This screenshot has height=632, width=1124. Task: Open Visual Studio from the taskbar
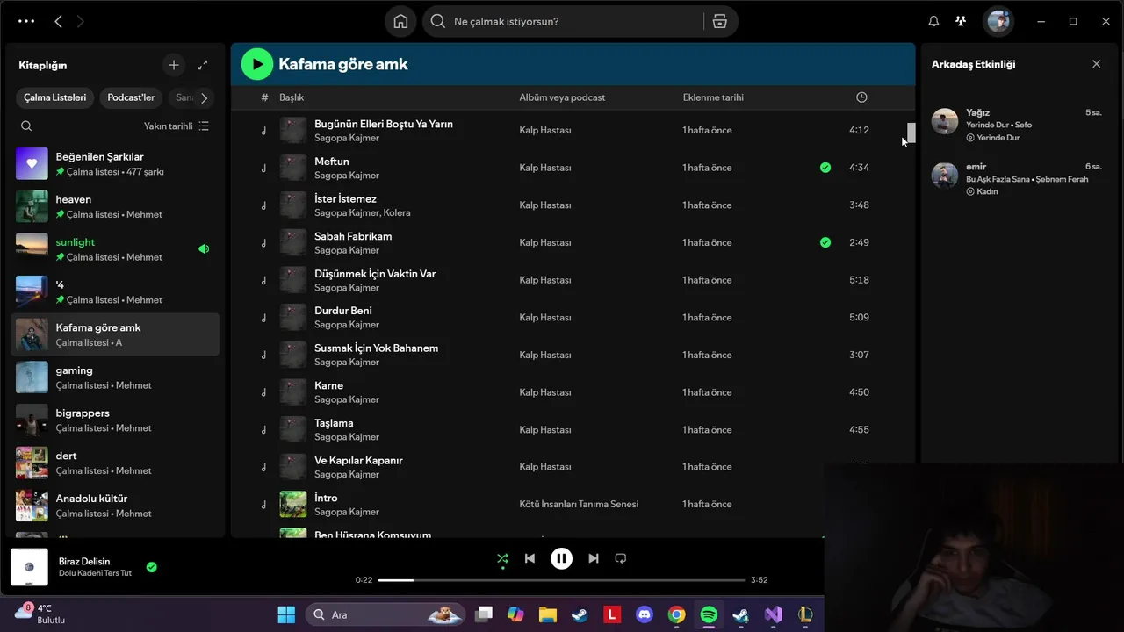pos(773,614)
